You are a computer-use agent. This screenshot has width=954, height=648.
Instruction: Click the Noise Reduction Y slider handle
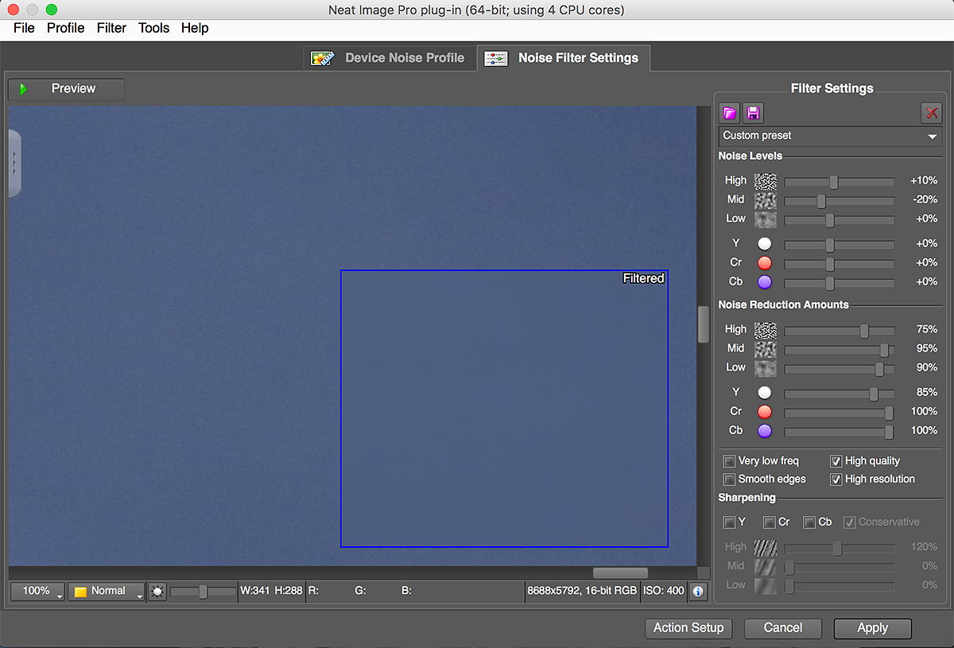(874, 394)
